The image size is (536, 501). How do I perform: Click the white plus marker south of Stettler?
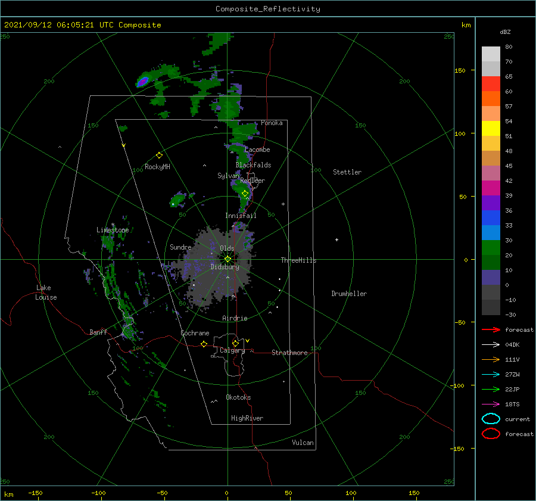(x=336, y=239)
